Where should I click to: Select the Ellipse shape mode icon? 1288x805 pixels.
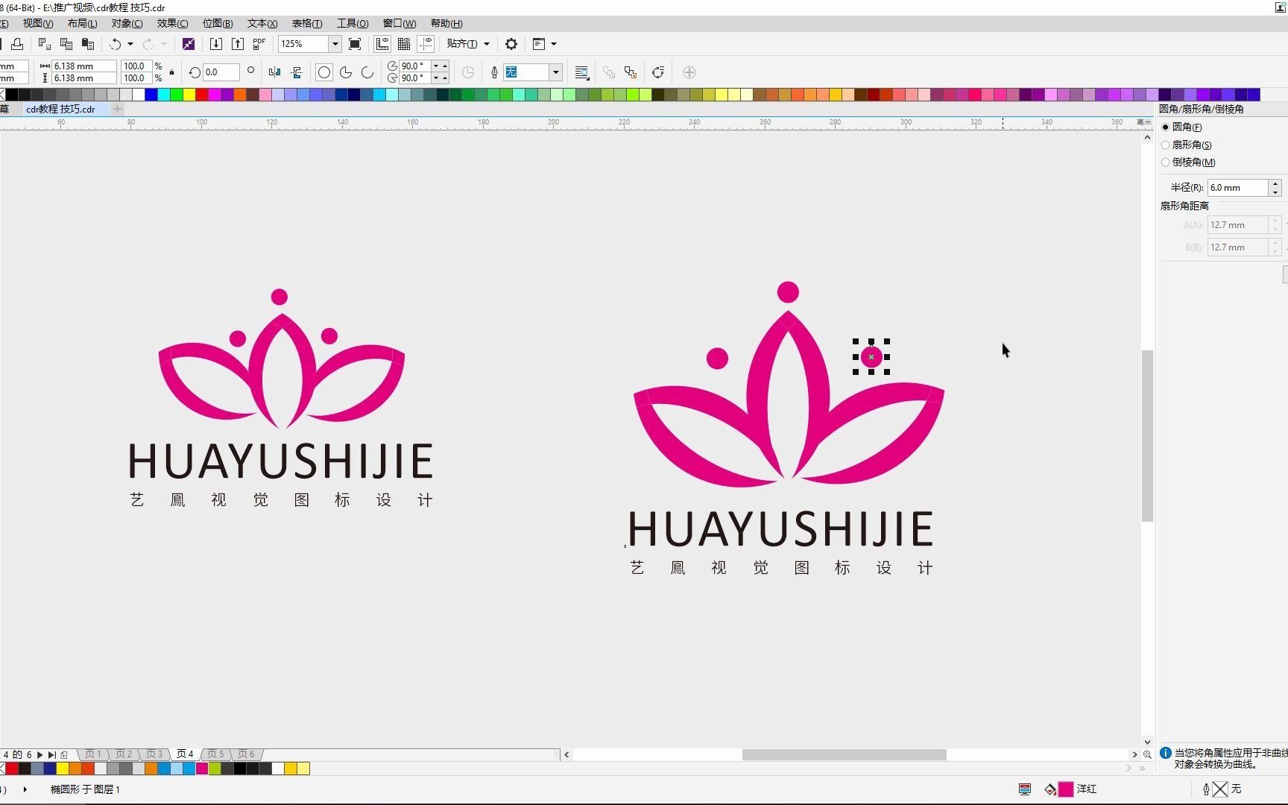tap(324, 72)
